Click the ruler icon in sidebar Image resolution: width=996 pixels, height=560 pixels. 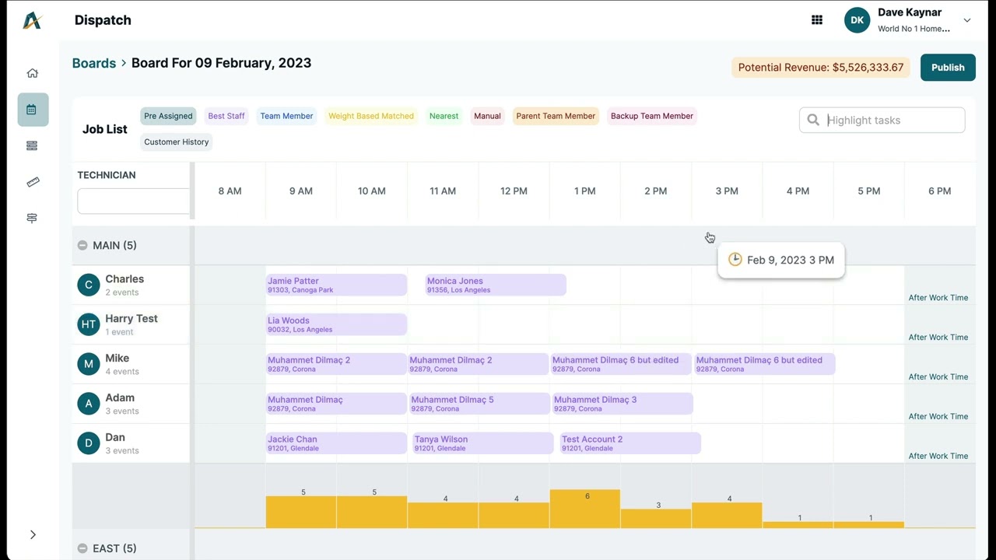(32, 182)
